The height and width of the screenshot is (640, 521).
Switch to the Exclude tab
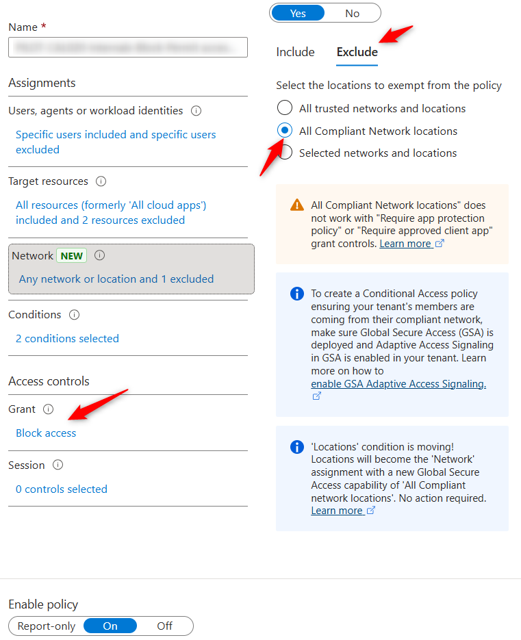click(357, 52)
